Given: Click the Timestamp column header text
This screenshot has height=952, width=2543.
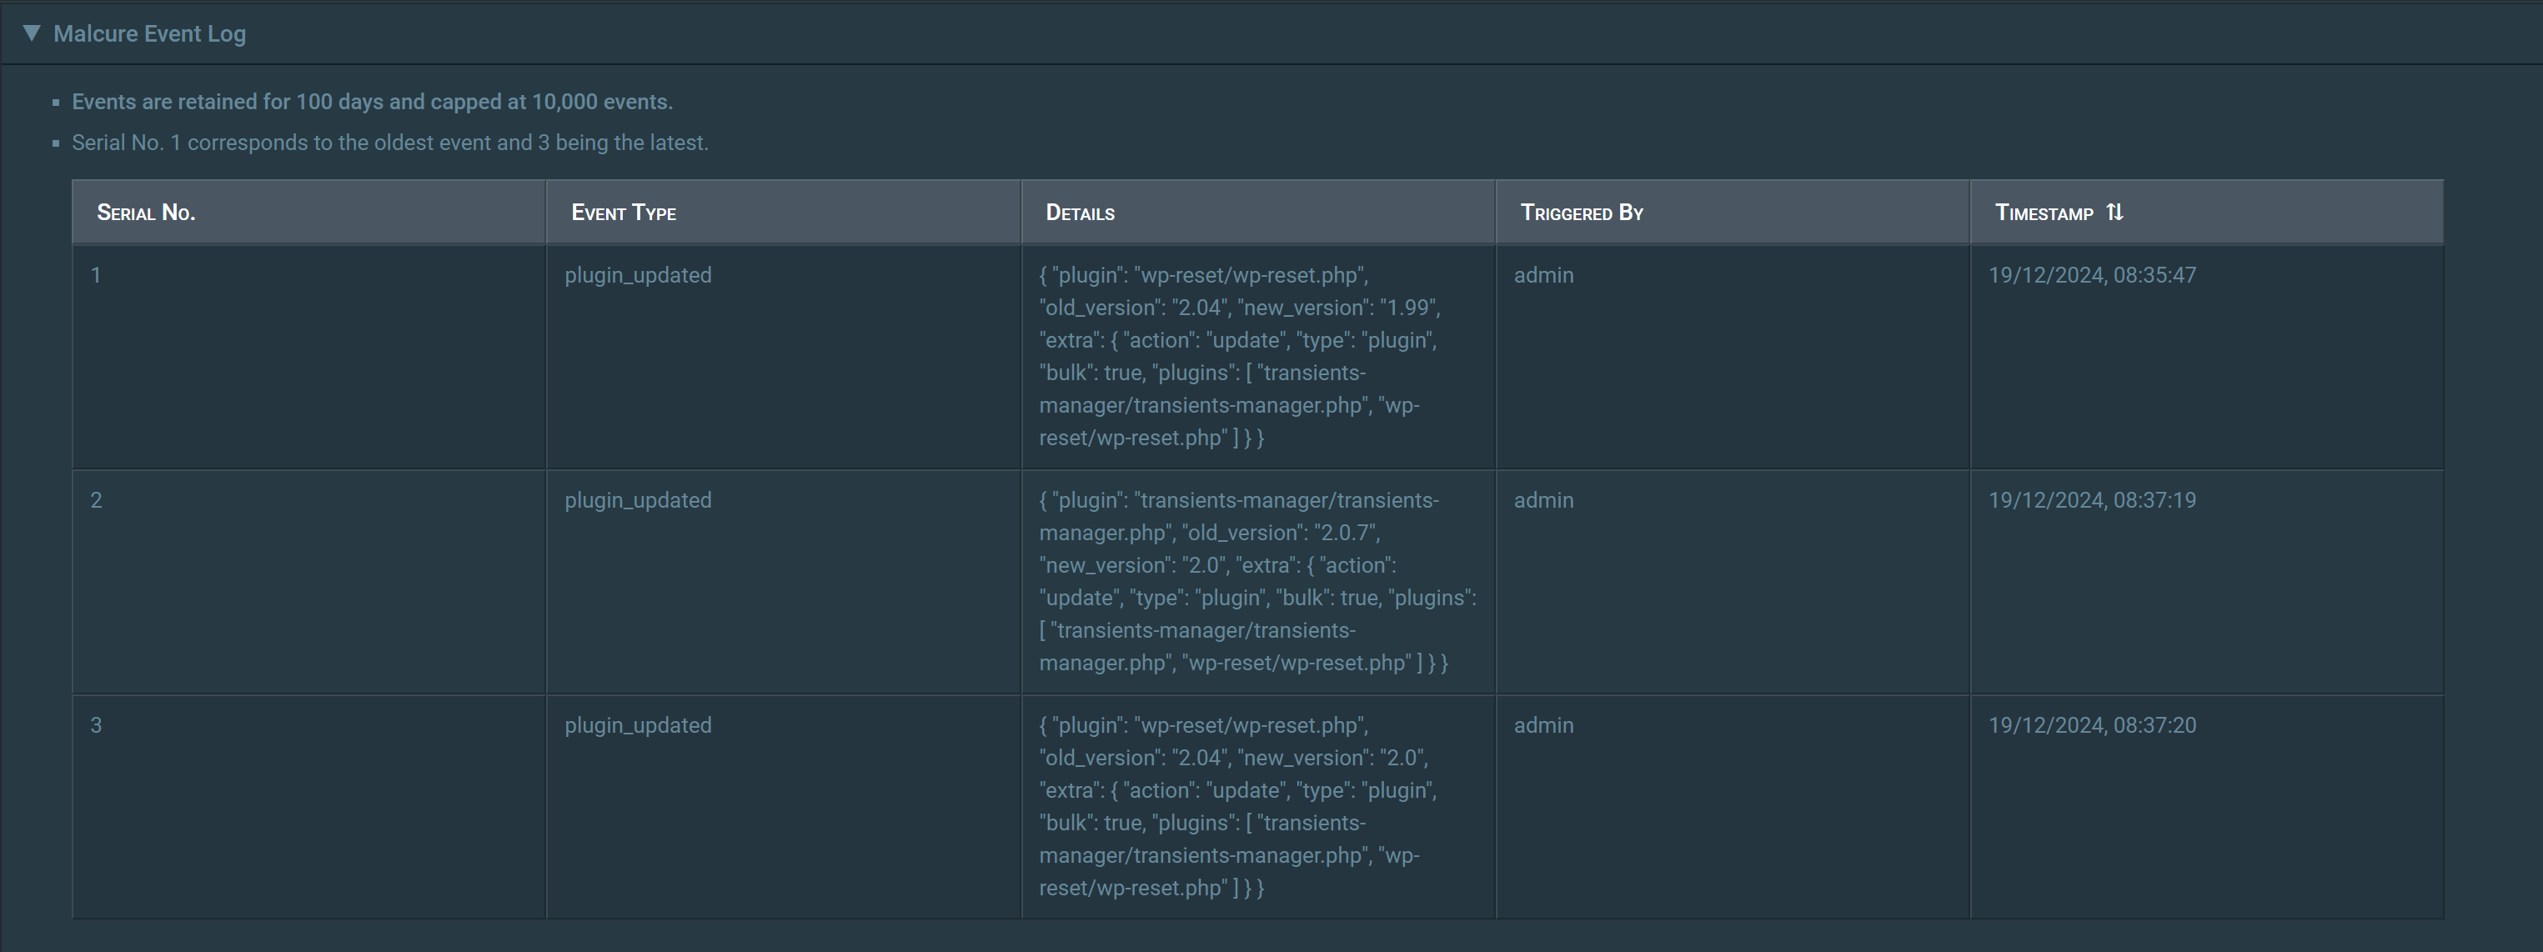Looking at the screenshot, I should coord(2043,213).
